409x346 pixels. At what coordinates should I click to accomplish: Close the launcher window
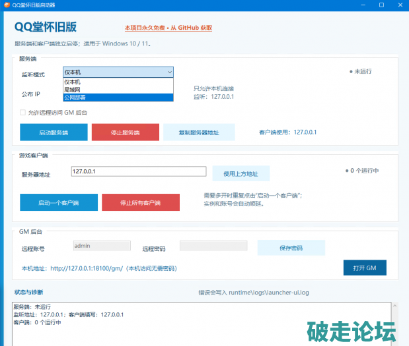400,5
